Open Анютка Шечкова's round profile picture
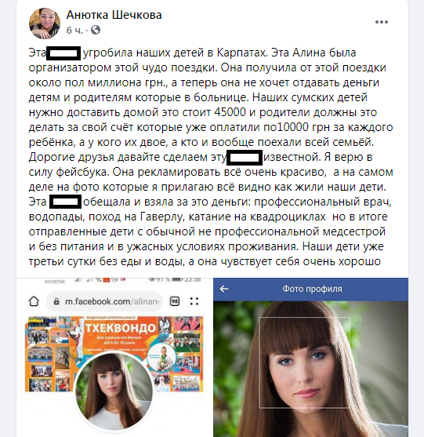The width and height of the screenshot is (424, 437). [45, 24]
